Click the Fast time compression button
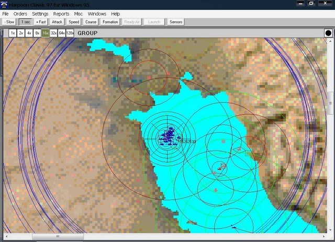 coord(41,22)
